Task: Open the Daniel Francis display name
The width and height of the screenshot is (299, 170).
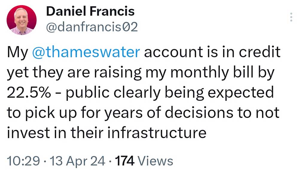Action: coord(90,12)
